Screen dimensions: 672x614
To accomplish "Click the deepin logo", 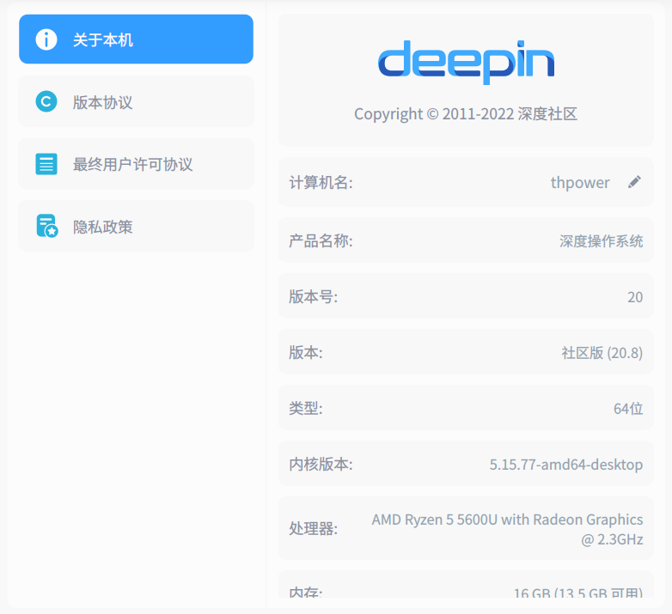I will (x=466, y=63).
